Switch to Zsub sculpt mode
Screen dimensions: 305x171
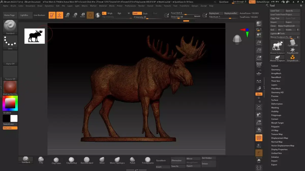click(x=145, y=13)
